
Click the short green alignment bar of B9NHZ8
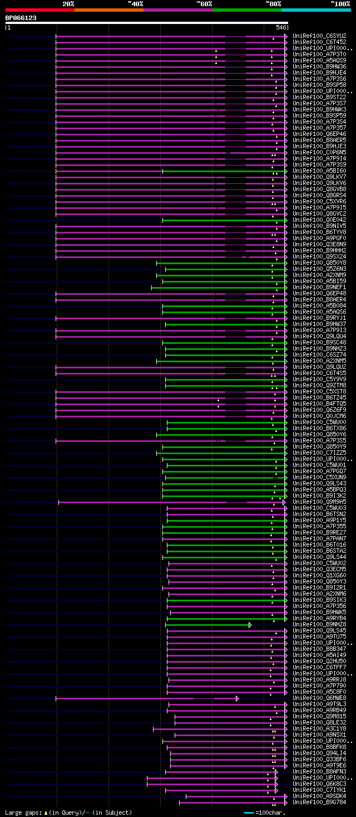209,625
